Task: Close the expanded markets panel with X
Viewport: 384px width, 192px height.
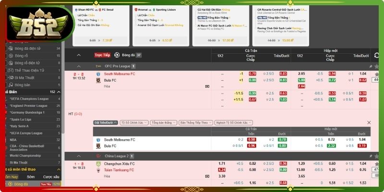Action: click(x=369, y=122)
